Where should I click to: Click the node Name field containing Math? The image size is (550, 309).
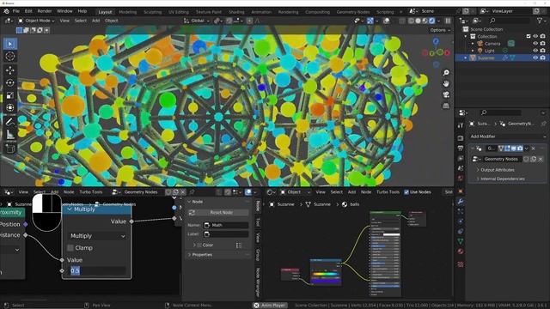pos(226,225)
